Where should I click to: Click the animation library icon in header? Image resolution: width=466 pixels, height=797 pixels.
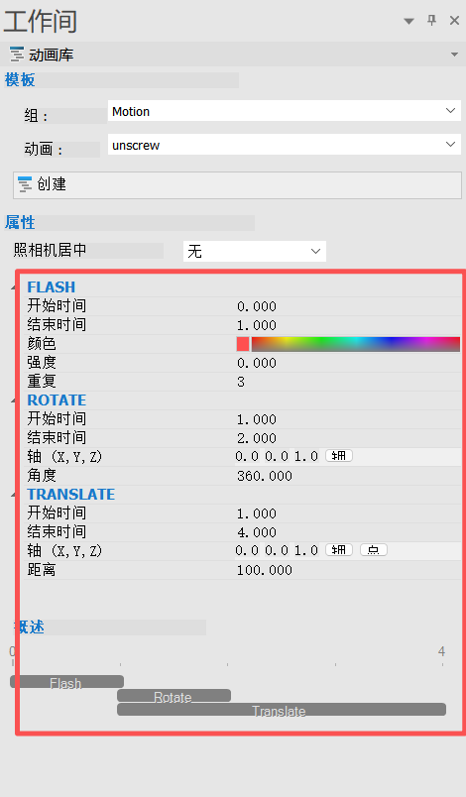[17, 55]
